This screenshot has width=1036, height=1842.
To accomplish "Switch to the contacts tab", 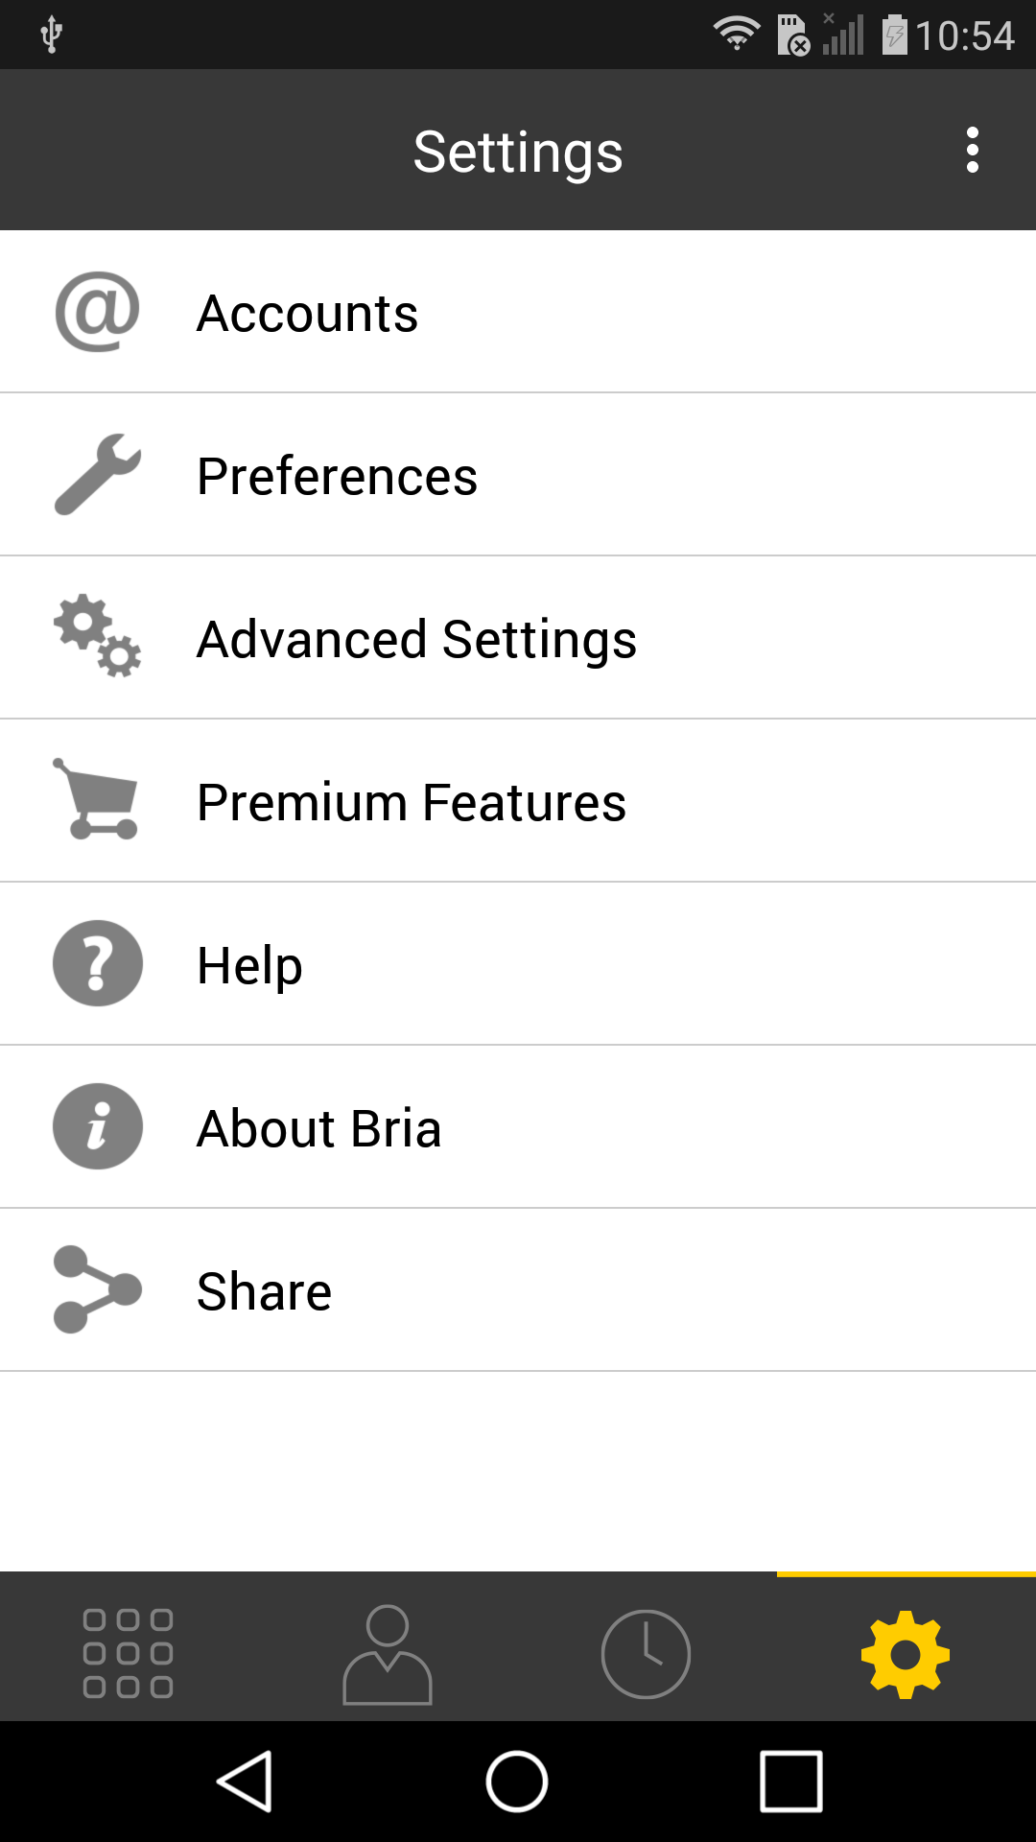I will (x=388, y=1653).
